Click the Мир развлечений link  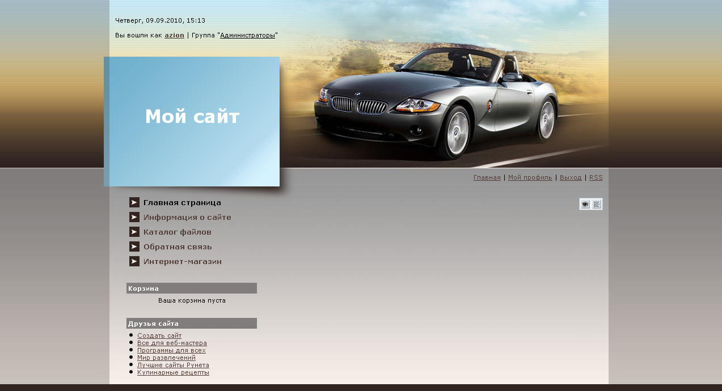(166, 358)
